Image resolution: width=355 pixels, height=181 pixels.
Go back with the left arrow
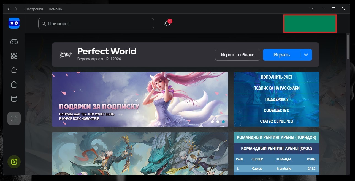(9, 9)
